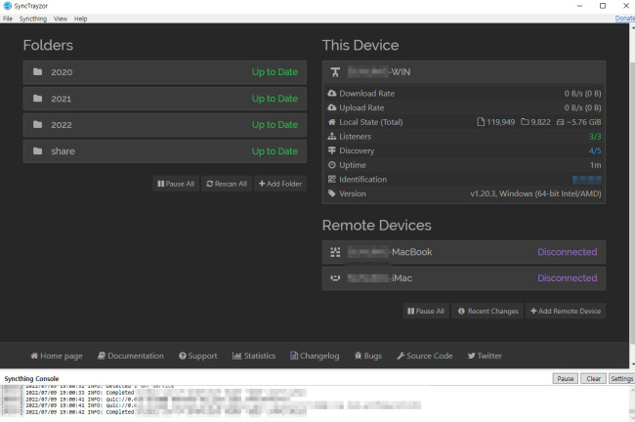Click the MacBook device identicon
635x422 pixels.
click(335, 252)
